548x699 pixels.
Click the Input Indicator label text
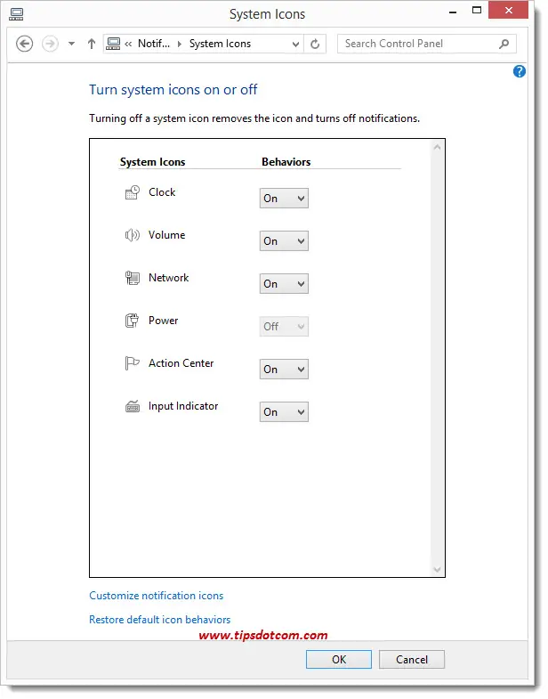(x=183, y=406)
